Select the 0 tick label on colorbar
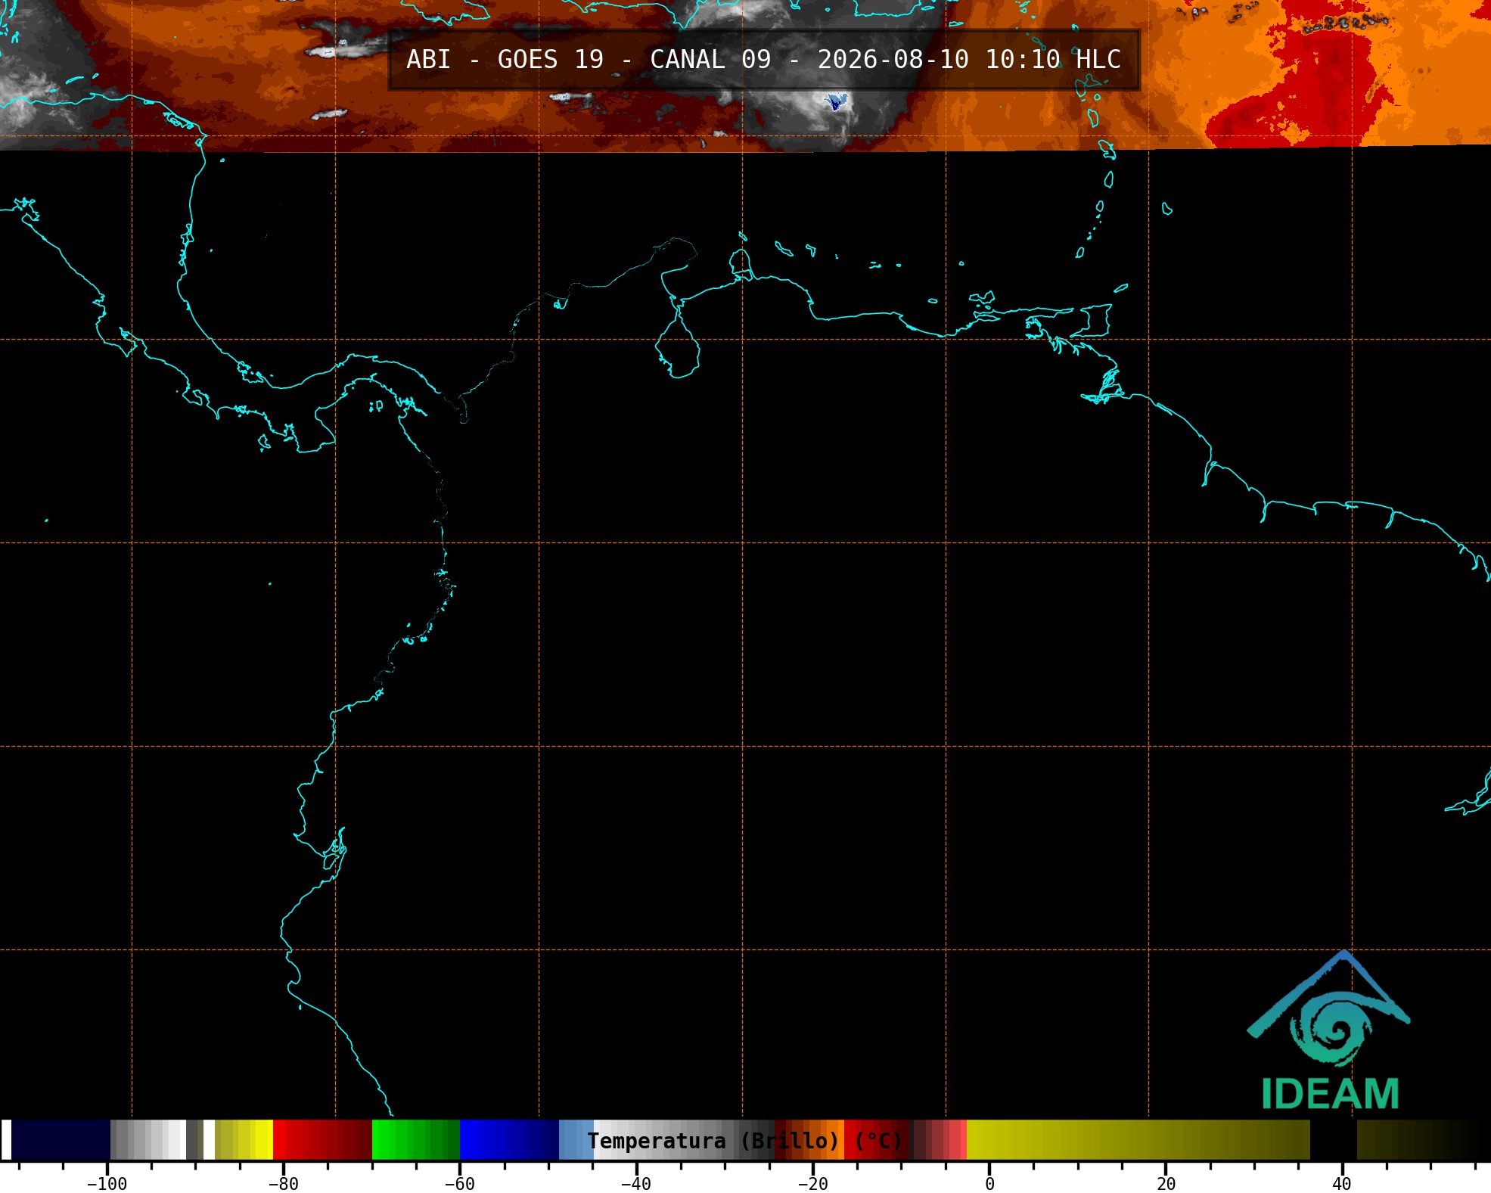The width and height of the screenshot is (1491, 1193). (x=989, y=1184)
